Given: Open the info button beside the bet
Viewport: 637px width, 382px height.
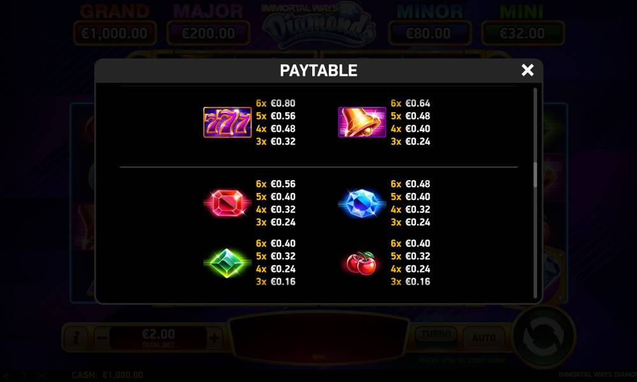Looking at the screenshot, I should click(76, 337).
